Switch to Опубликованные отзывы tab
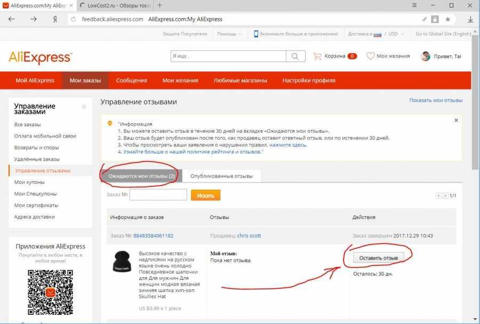Image resolution: width=480 pixels, height=324 pixels. pyautogui.click(x=222, y=176)
